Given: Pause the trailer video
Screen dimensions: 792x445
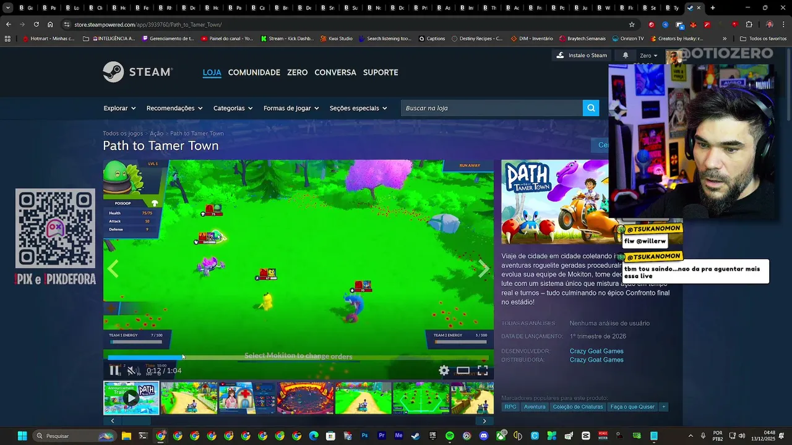Looking at the screenshot, I should point(115,370).
